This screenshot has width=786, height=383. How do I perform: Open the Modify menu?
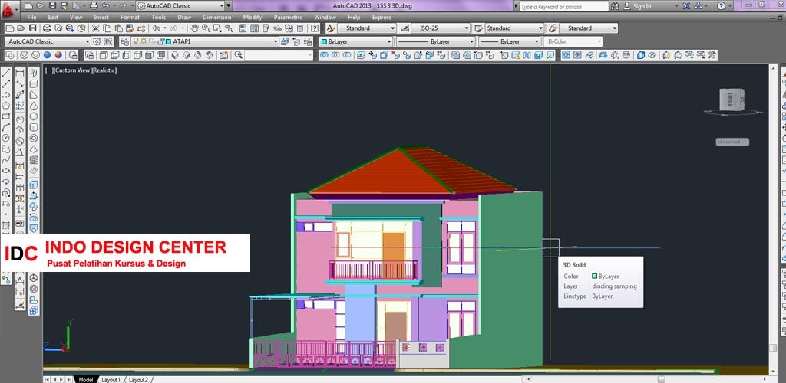pyautogui.click(x=252, y=17)
